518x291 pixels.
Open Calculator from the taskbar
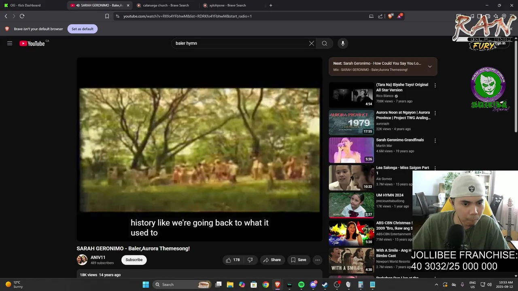(361, 285)
